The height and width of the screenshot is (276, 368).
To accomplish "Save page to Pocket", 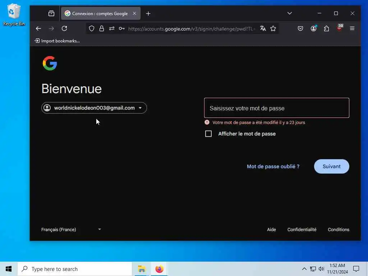I will pos(300,29).
